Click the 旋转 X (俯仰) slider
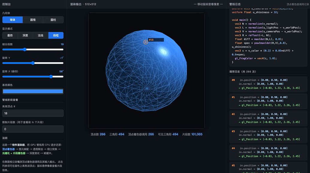 tap(33, 76)
